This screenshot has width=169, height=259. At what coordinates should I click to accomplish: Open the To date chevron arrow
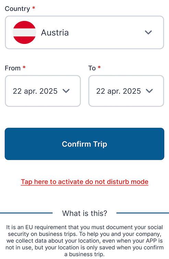pos(149,91)
